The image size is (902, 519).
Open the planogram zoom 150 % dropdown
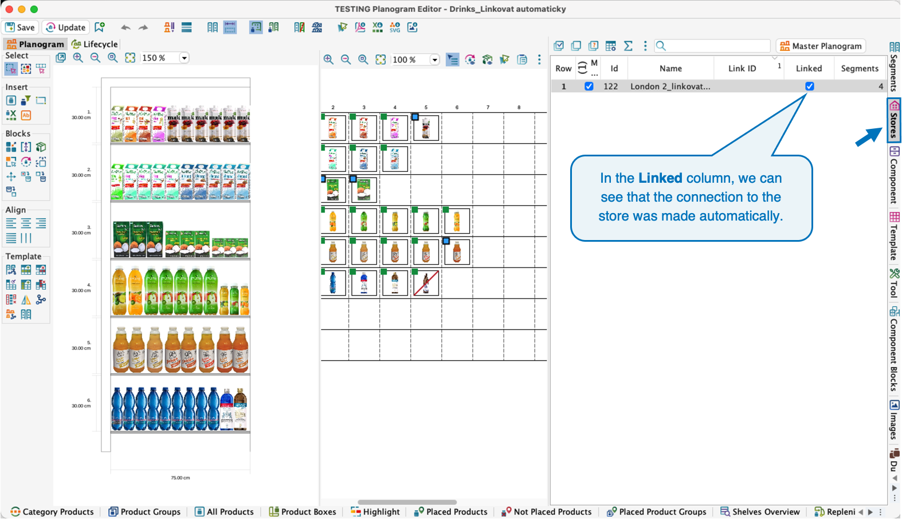click(184, 58)
